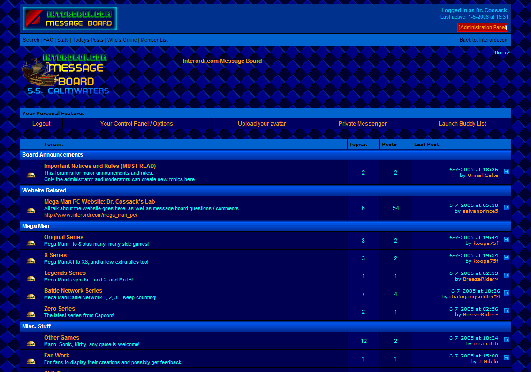
Task: Click Logout in Your Personal Features
Action: tap(41, 124)
